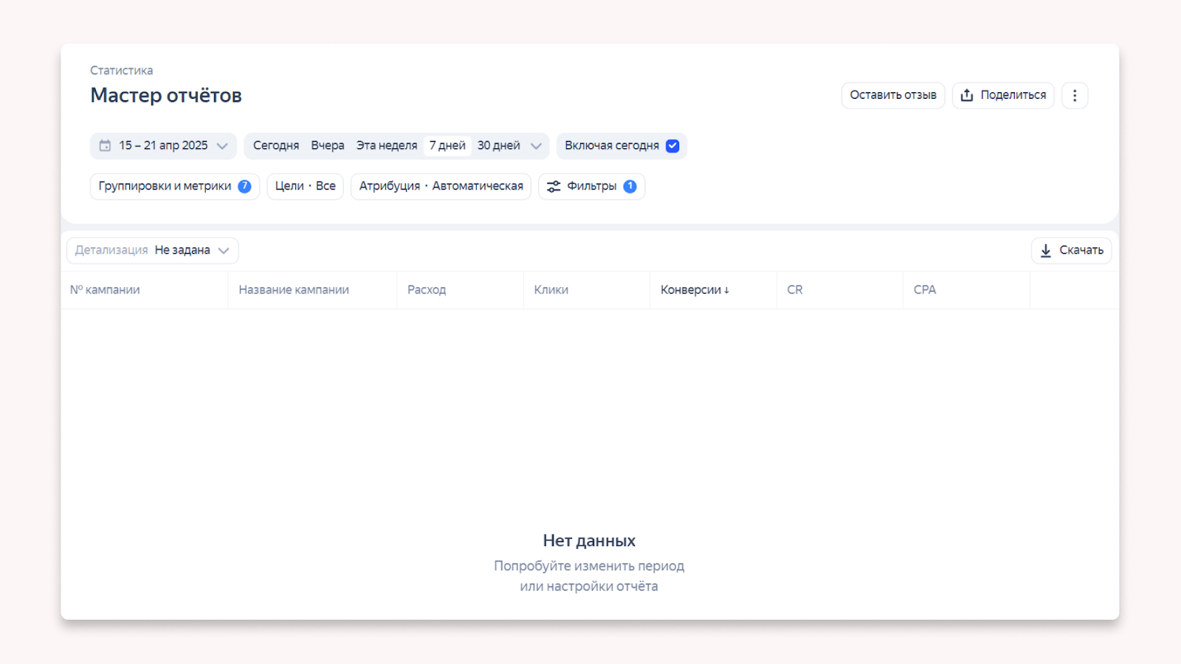Viewport: 1181px width, 664px height.
Task: Open the 15 – 21 апр 2025 date range dropdown
Action: click(x=163, y=146)
